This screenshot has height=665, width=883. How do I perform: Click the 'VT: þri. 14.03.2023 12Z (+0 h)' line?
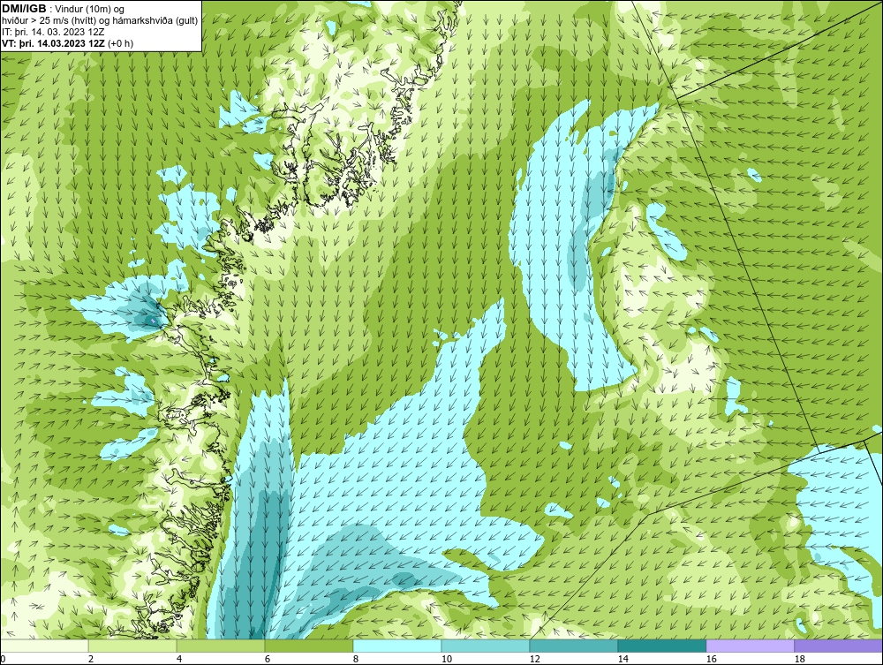(x=68, y=43)
